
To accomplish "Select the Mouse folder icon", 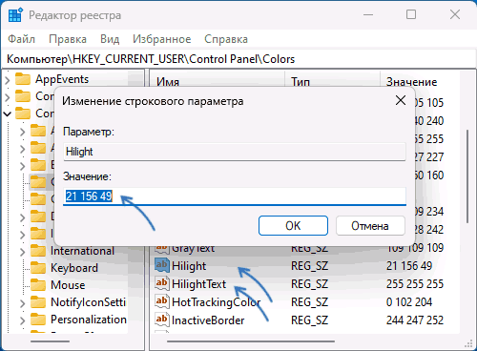I will coord(38,285).
